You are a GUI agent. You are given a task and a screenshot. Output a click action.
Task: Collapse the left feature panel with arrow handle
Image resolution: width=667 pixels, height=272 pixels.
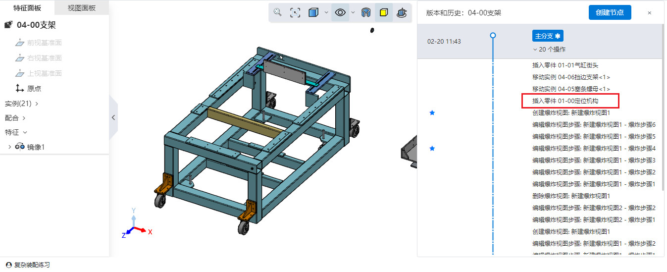tap(113, 117)
